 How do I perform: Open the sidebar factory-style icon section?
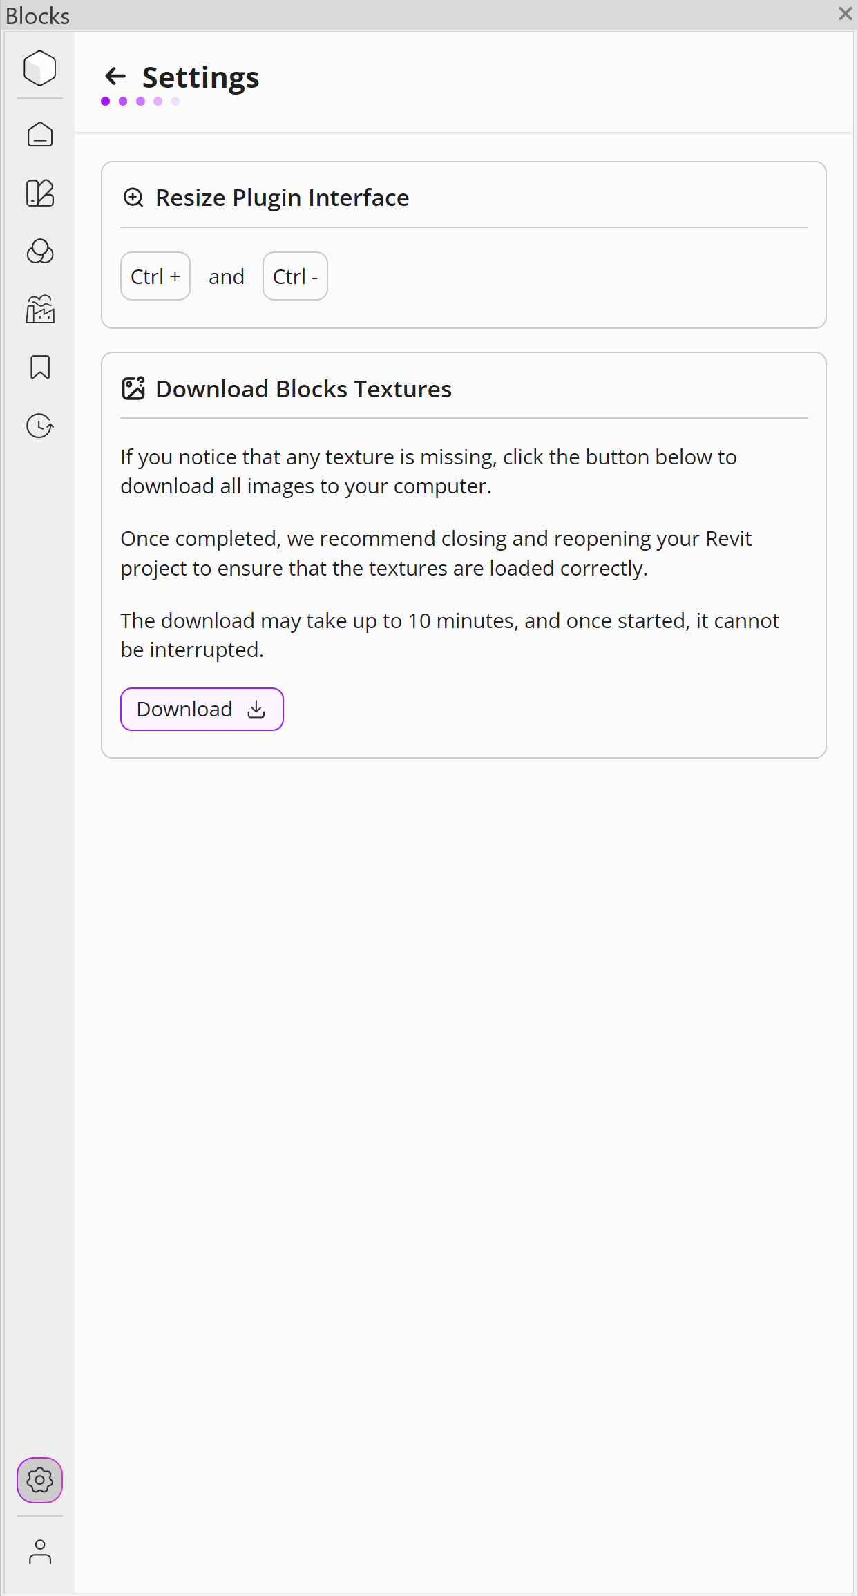[39, 310]
